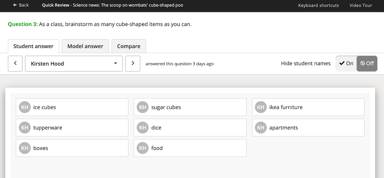Screen dimensions: 384x178
Task: Go back using the Back arrow
Action: pos(21,5)
